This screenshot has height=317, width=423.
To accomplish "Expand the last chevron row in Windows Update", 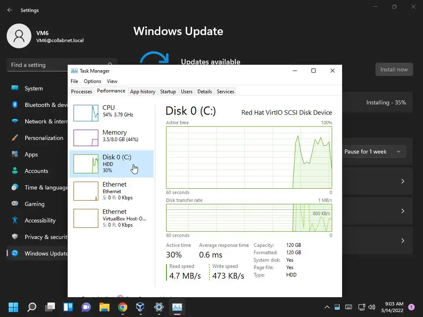I will (x=402, y=241).
